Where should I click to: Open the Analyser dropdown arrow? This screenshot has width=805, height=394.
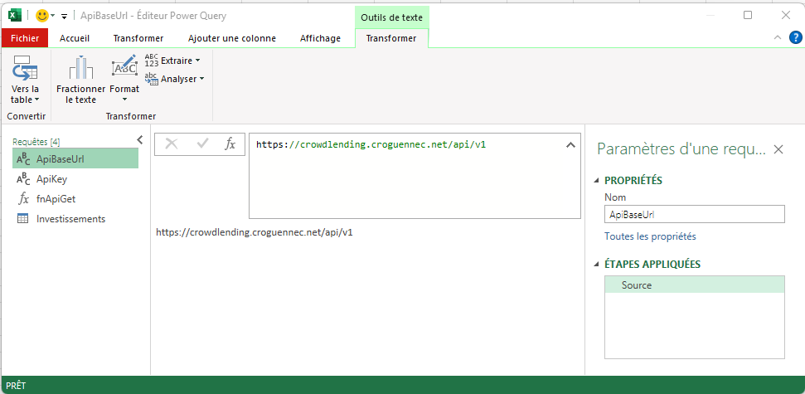(201, 79)
